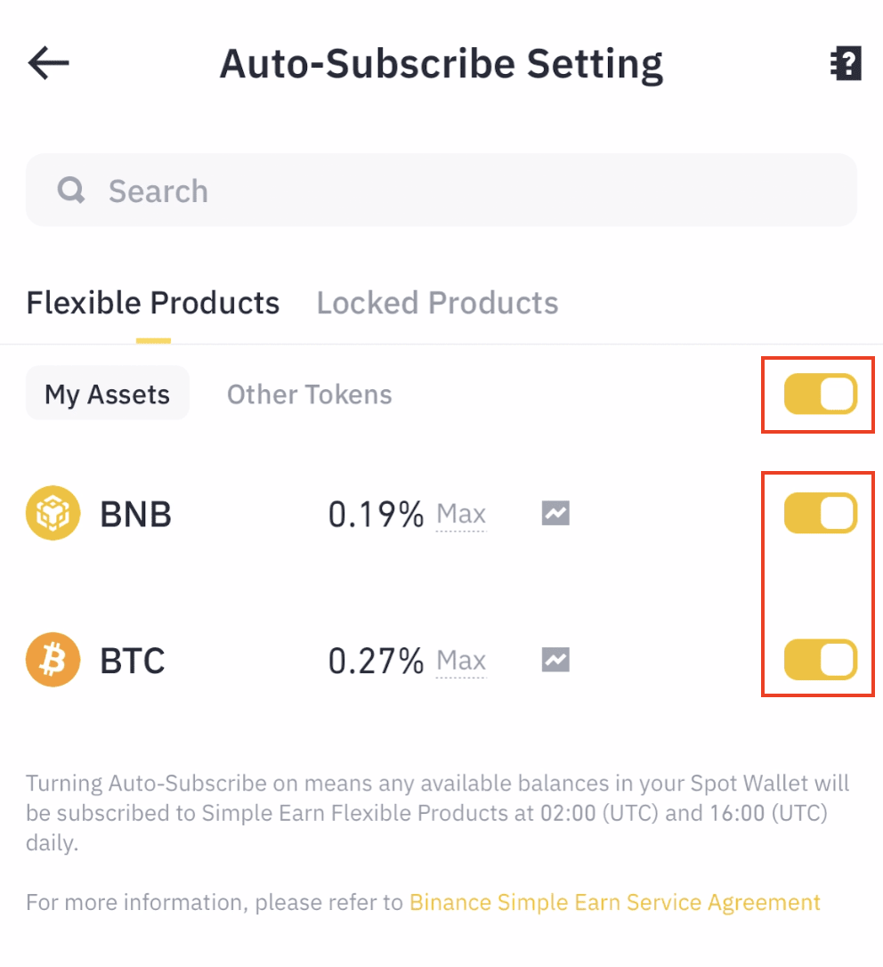Disable BNB auto-subscribe switch

[x=820, y=514]
